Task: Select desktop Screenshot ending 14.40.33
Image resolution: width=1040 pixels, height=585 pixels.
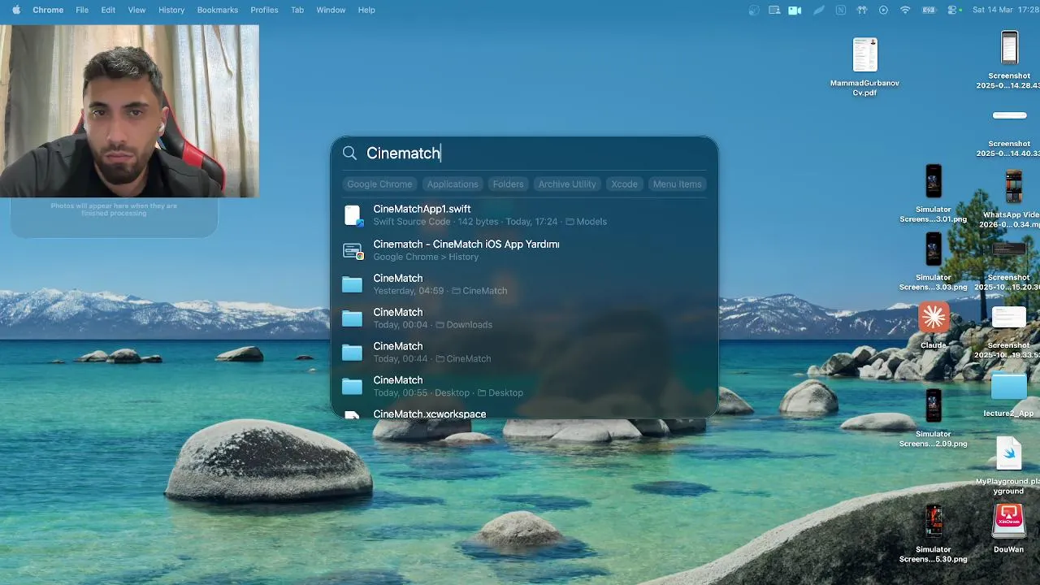Action: 1008,133
